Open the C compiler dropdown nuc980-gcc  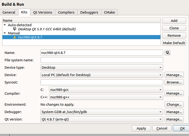[x=106, y=90]
